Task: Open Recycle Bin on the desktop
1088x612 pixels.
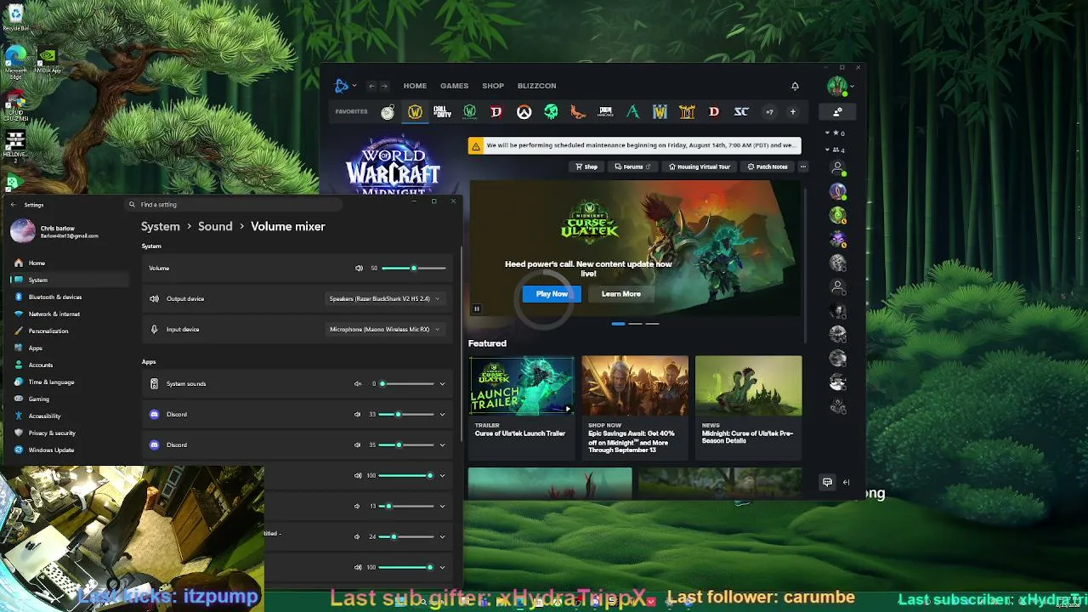Action: 15,16
